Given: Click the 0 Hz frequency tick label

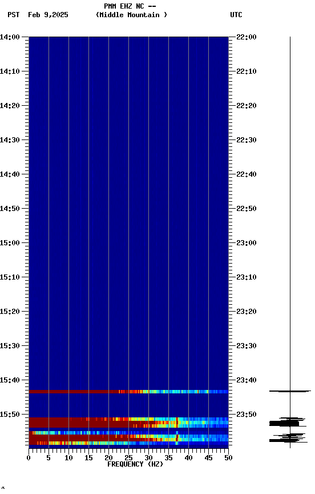Looking at the screenshot, I should (x=29, y=458).
